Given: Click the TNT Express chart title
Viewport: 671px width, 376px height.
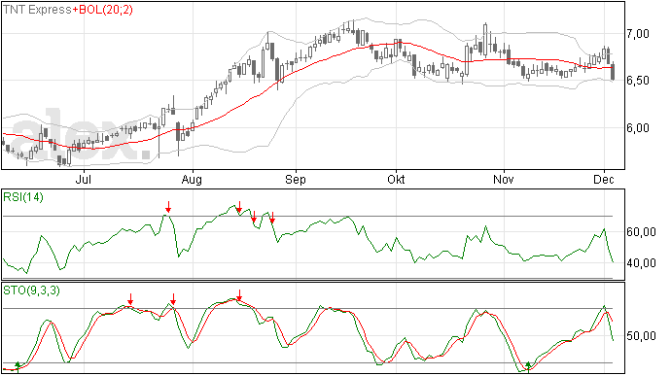Looking at the screenshot, I should (37, 10).
